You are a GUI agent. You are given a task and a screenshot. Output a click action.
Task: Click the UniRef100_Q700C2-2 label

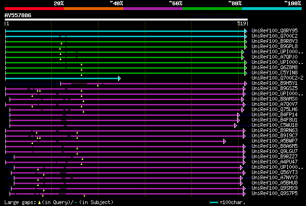[x=277, y=78]
